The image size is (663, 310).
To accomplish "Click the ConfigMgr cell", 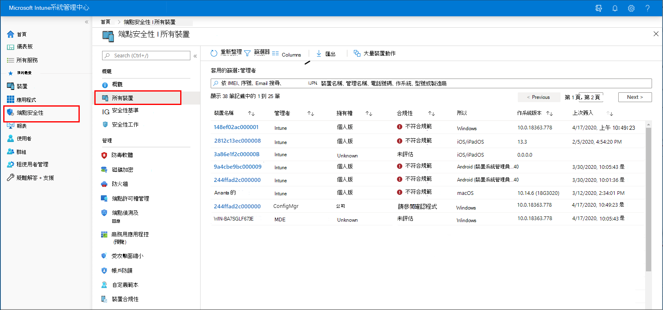I will pyautogui.click(x=286, y=206).
